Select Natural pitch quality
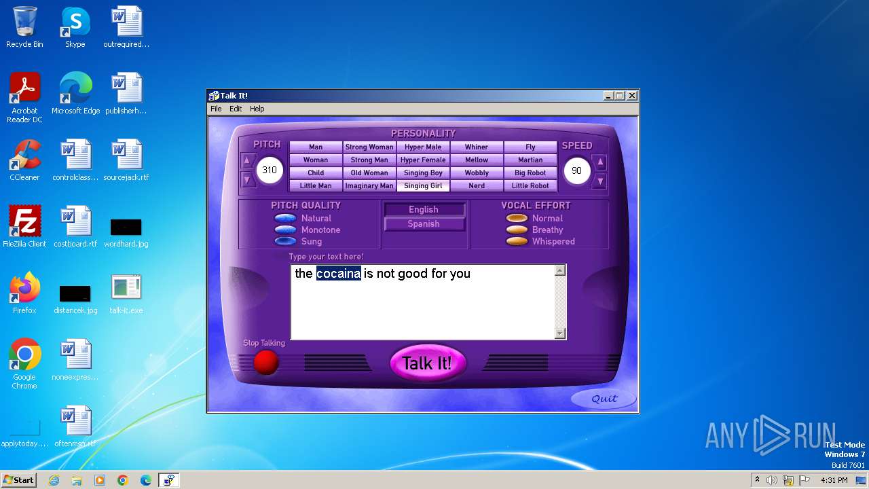 pos(285,218)
